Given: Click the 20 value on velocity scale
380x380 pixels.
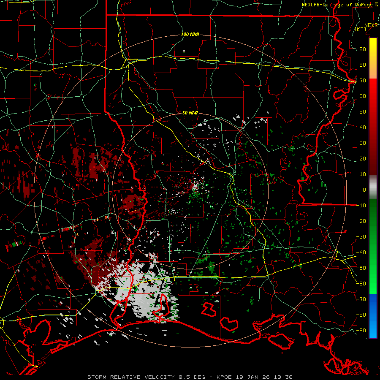Looking at the screenshot, I should (x=363, y=158).
